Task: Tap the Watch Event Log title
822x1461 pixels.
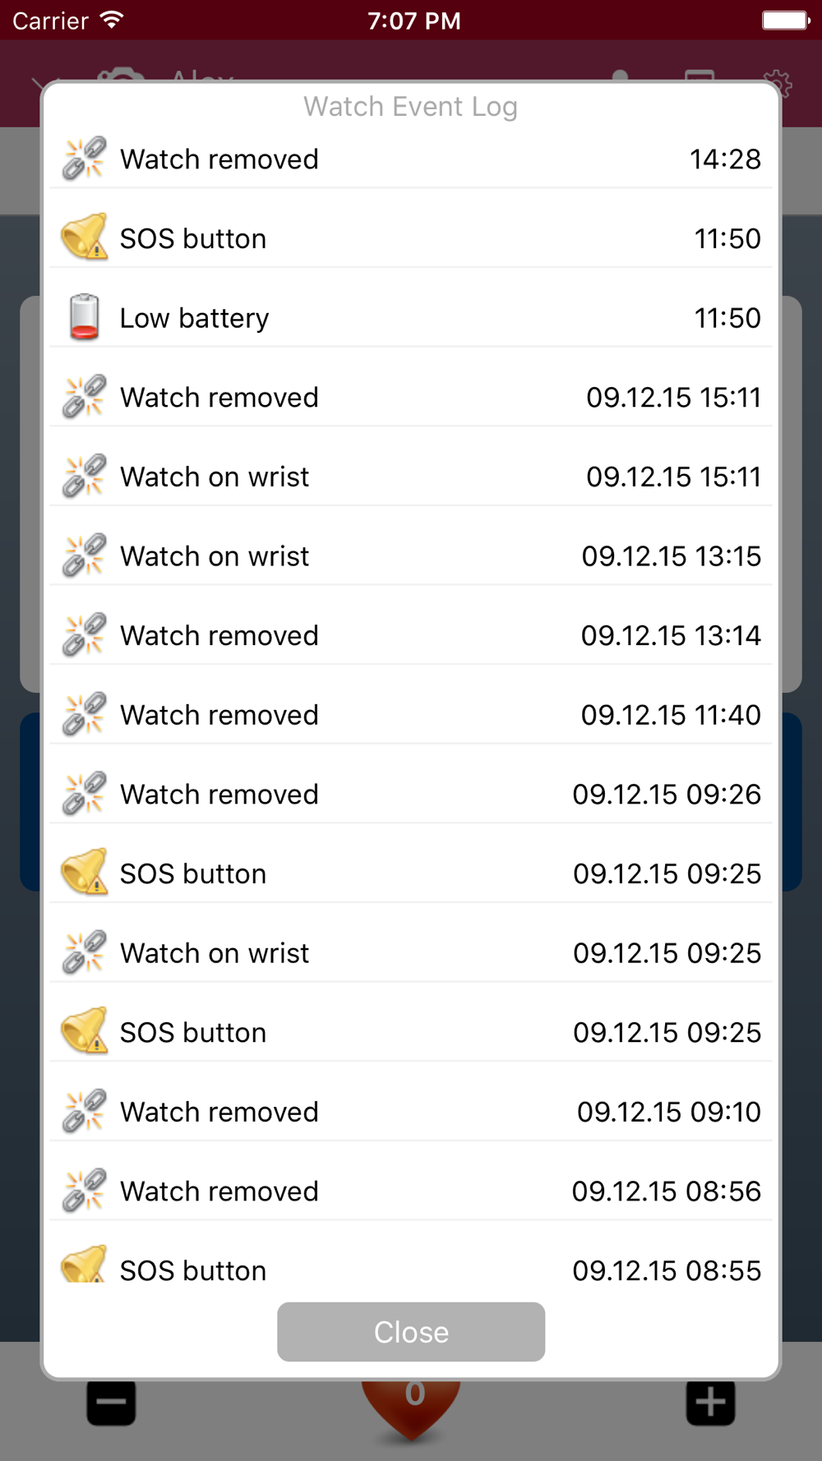Action: coord(410,106)
